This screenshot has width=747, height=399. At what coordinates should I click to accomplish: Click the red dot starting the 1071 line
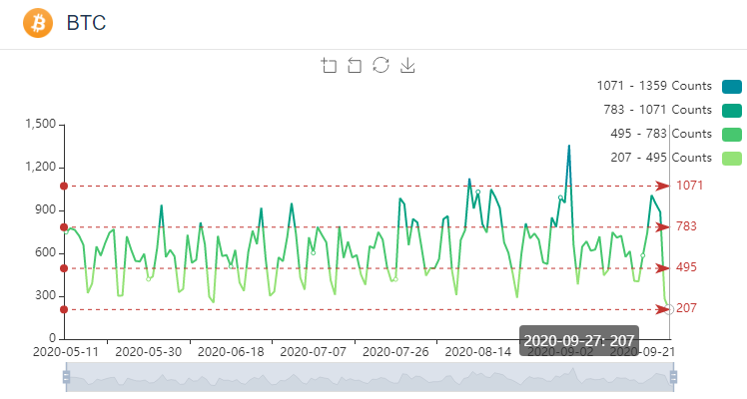[64, 186]
